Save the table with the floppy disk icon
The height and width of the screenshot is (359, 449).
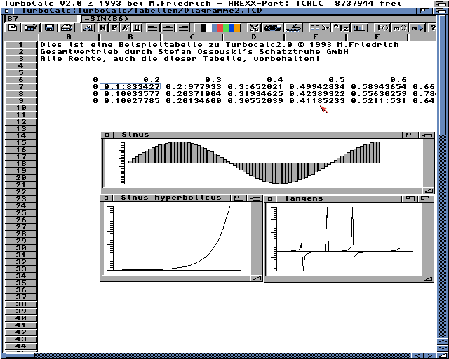coord(49,28)
